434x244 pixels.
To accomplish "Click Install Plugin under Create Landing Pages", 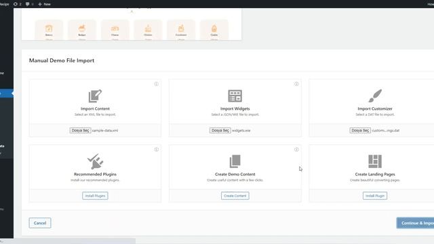I will click(375, 196).
